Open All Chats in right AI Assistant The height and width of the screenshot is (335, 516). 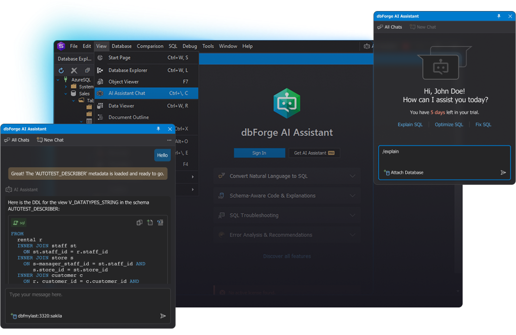click(390, 27)
